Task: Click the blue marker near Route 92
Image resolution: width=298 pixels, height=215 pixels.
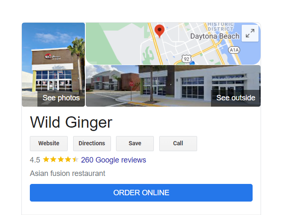Action: click(x=192, y=63)
